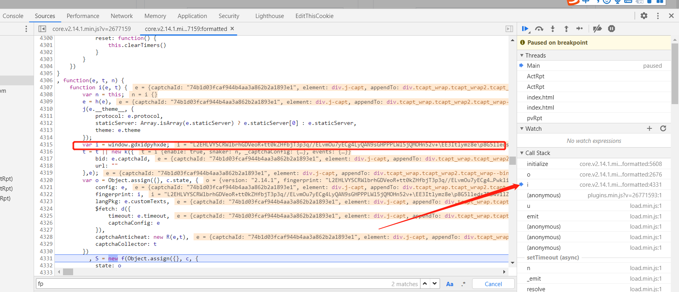The height and width of the screenshot is (292, 679).
Task: Resume script execution
Action: click(525, 29)
